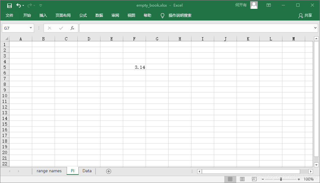This screenshot has height=183, width=320.
Task: Open the 帮助 ribbon tab
Action: coord(147,15)
